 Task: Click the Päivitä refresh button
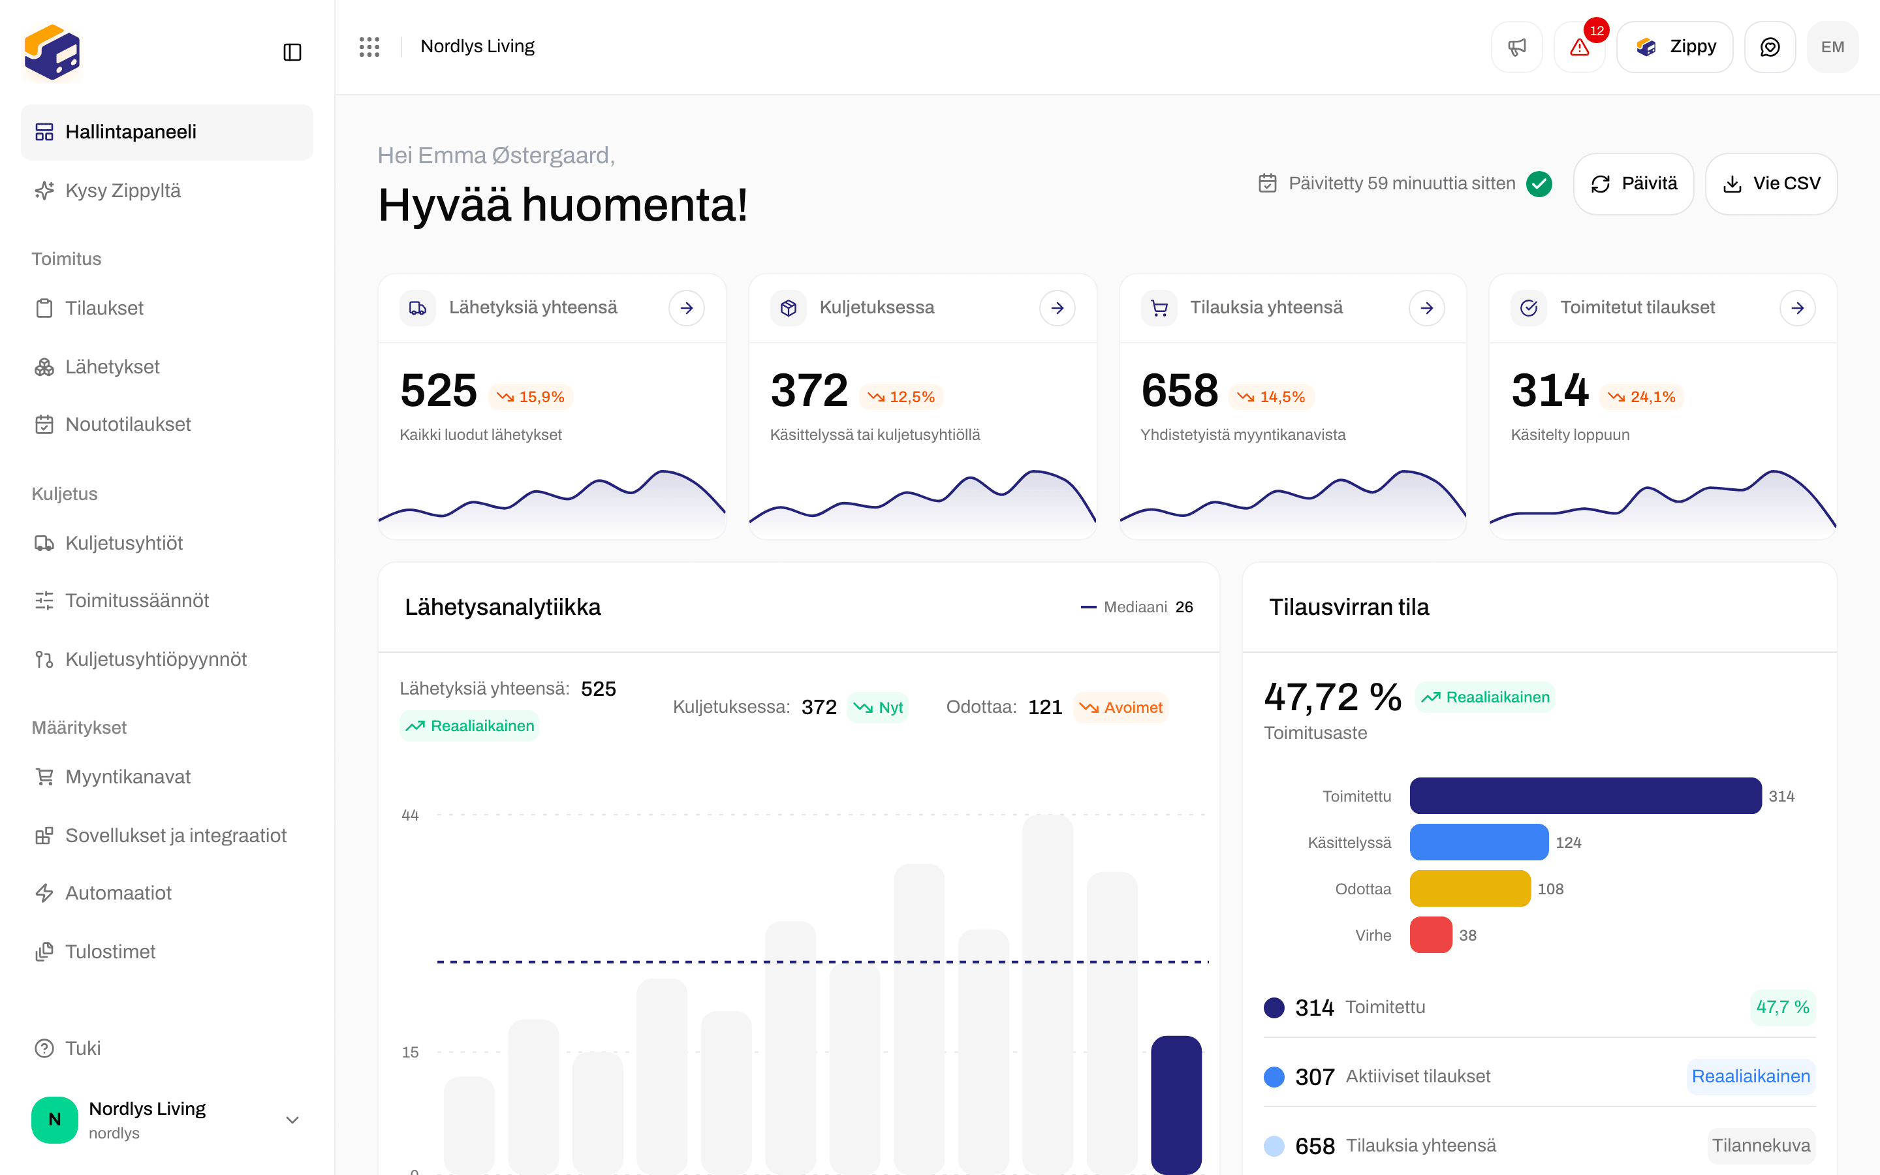[1634, 184]
